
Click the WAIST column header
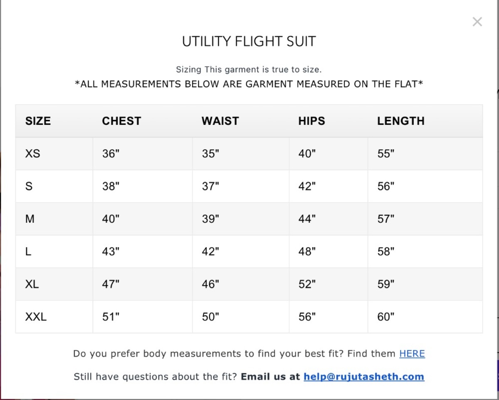coord(220,121)
